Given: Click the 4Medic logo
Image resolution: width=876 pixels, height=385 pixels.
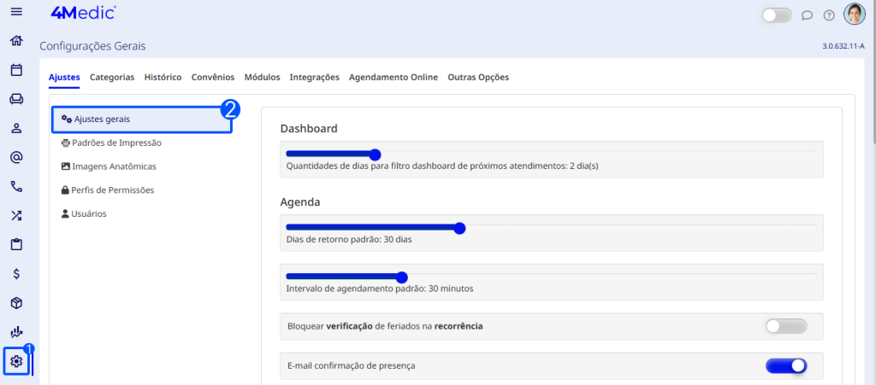Looking at the screenshot, I should [83, 12].
